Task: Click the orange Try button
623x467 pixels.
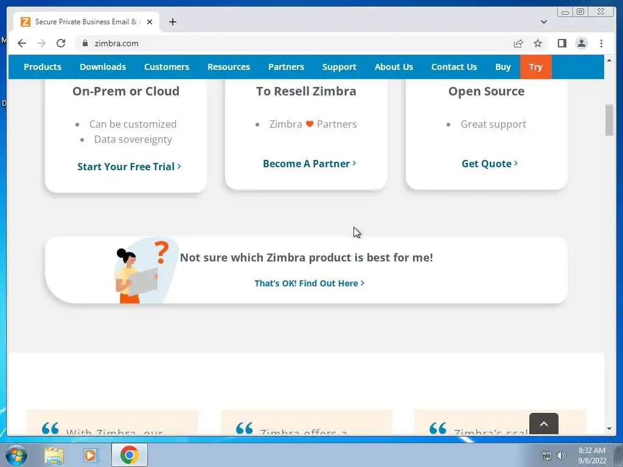Action: click(535, 67)
